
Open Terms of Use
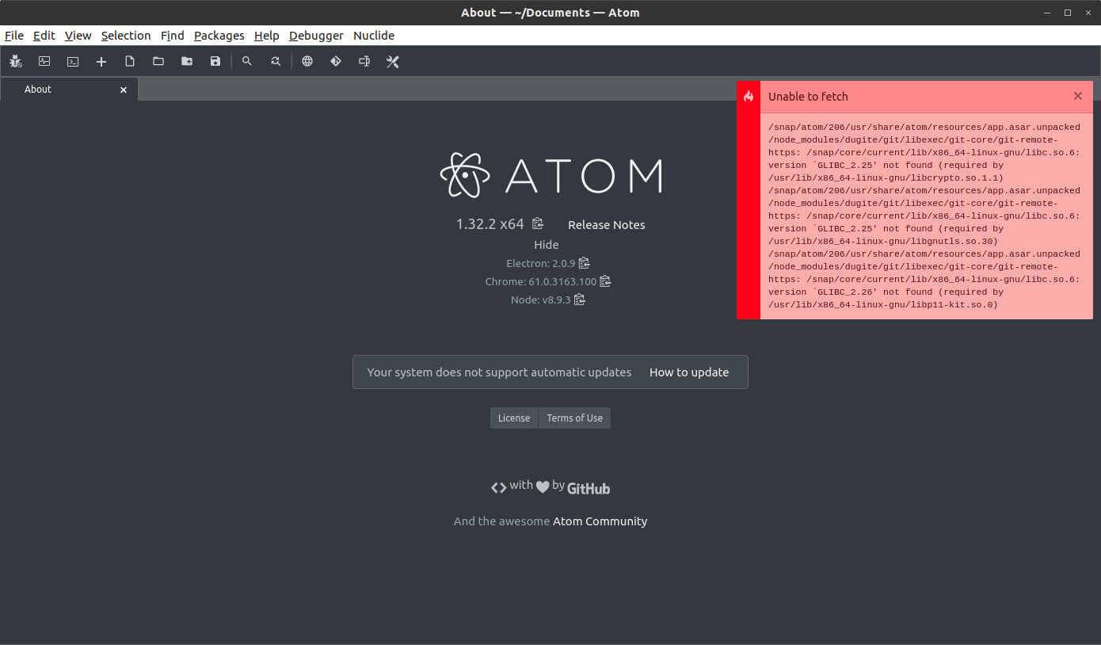(x=573, y=418)
